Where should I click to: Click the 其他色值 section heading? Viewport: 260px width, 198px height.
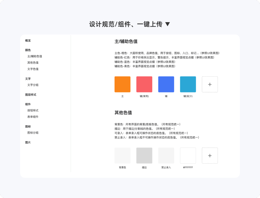(123, 113)
